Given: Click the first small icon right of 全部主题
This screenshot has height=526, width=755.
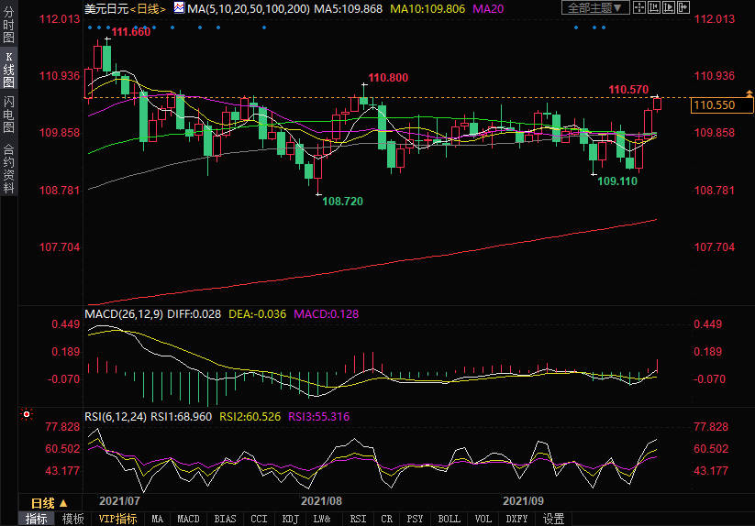Looking at the screenshot, I should click(x=640, y=8).
